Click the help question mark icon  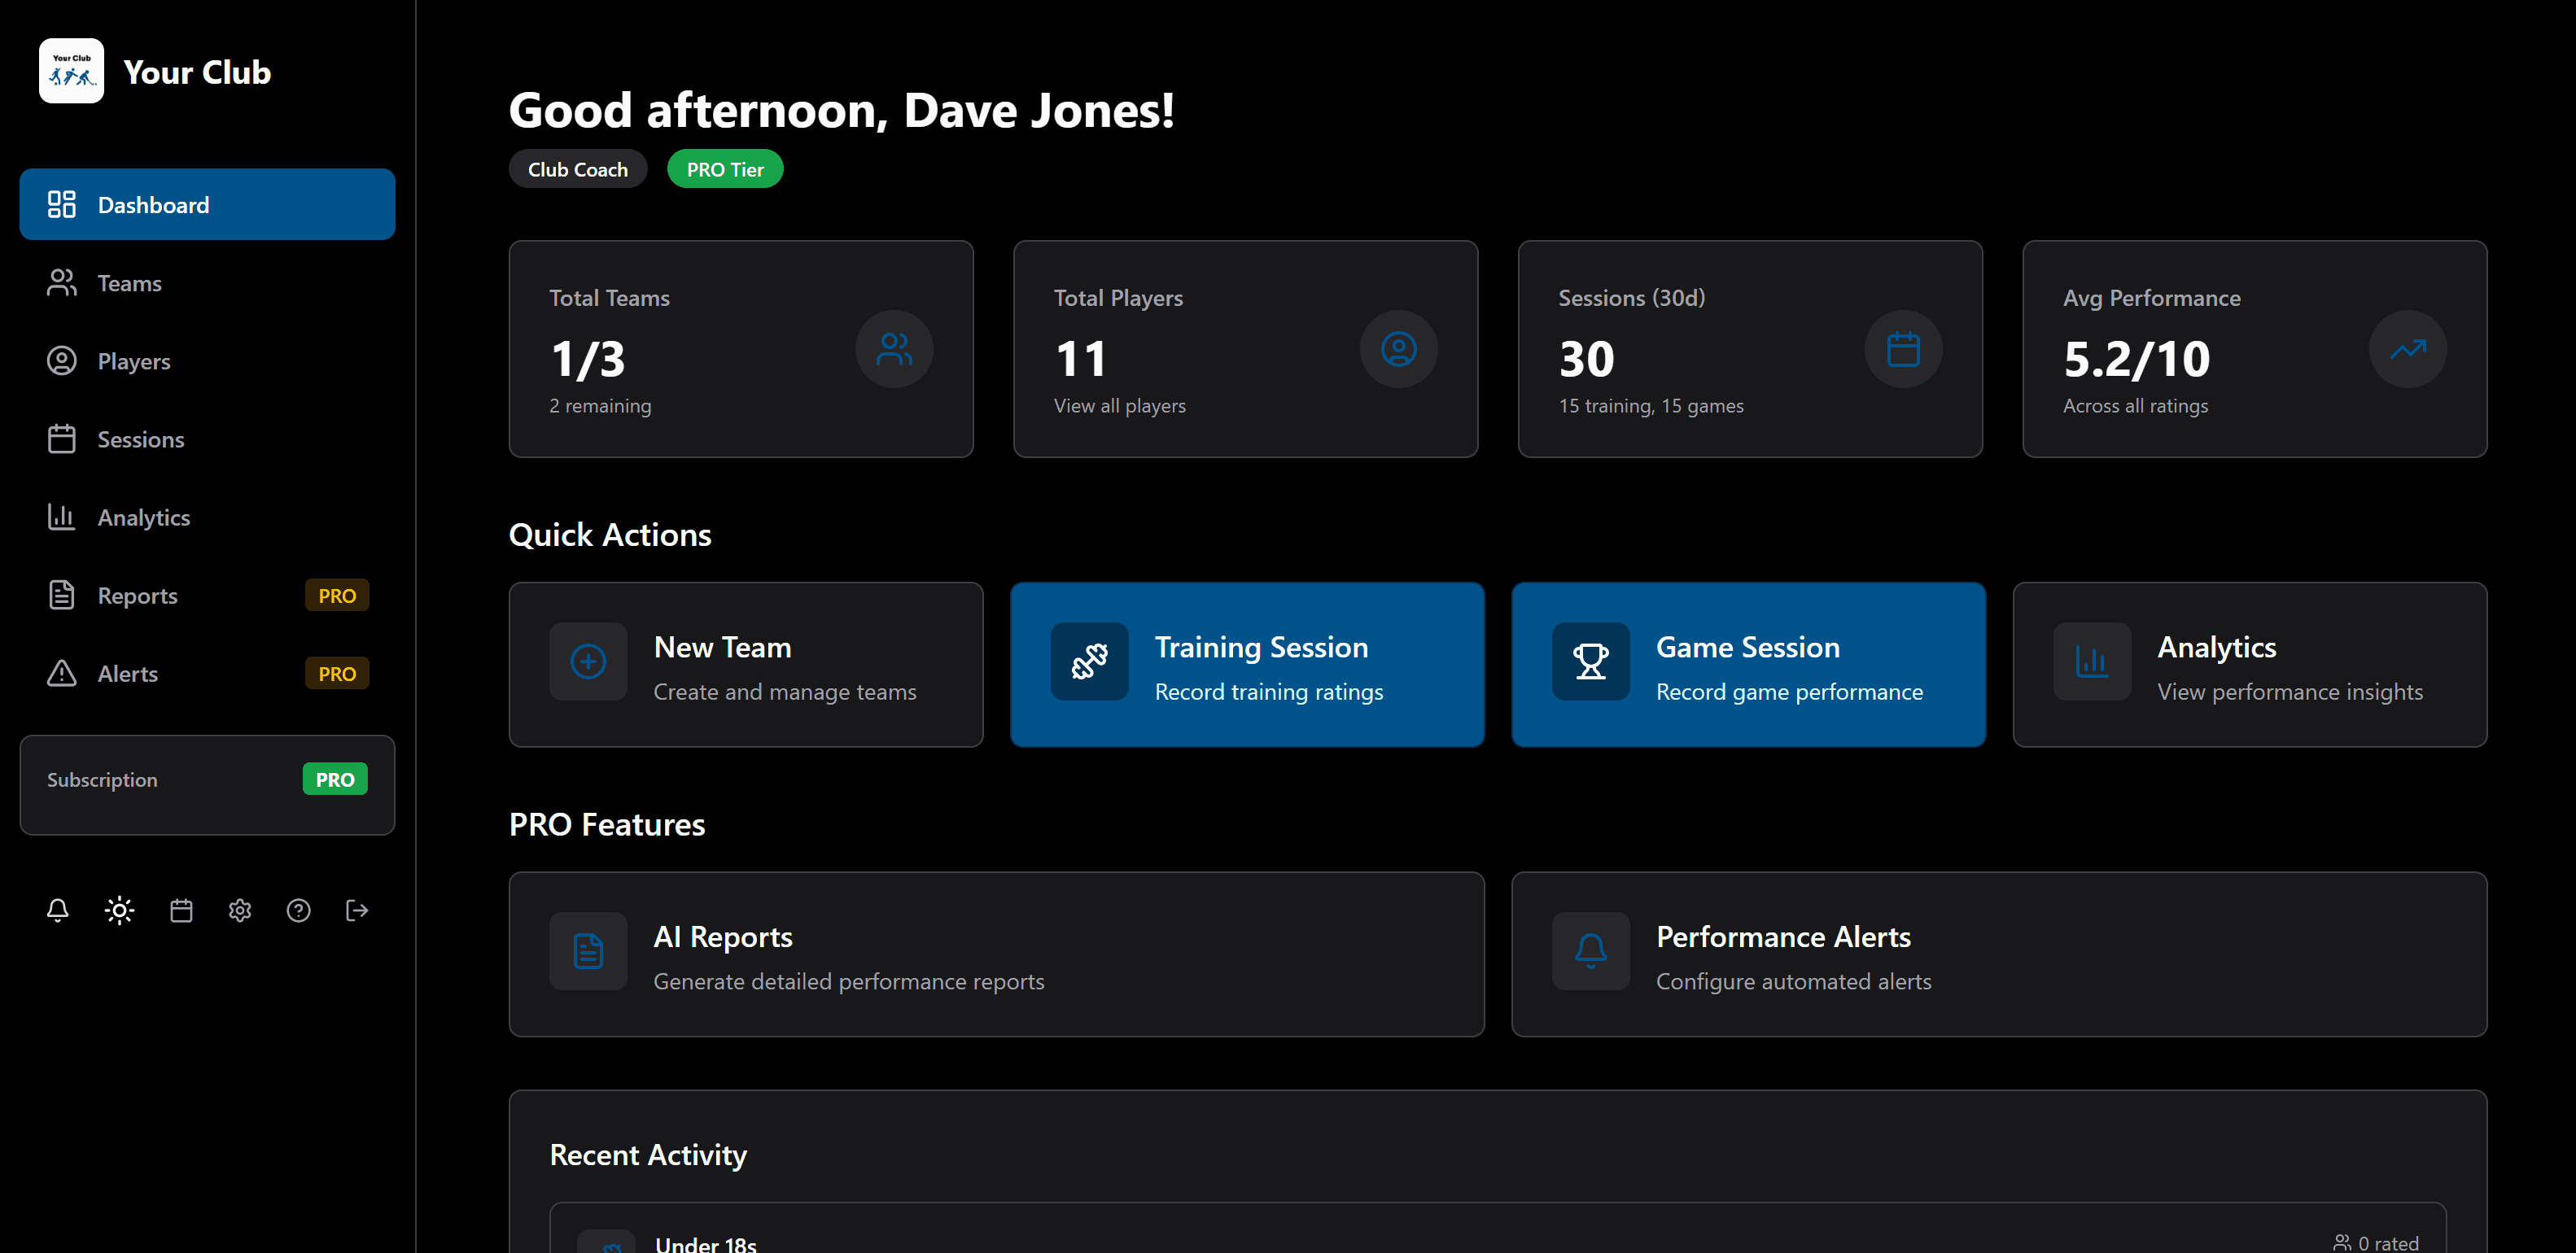(x=298, y=910)
